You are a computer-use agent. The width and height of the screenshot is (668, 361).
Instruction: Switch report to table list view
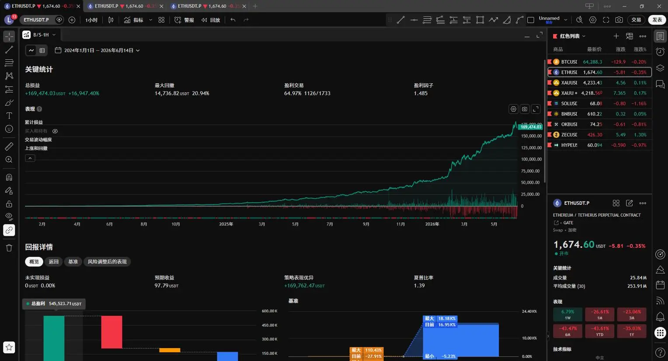(x=42, y=51)
